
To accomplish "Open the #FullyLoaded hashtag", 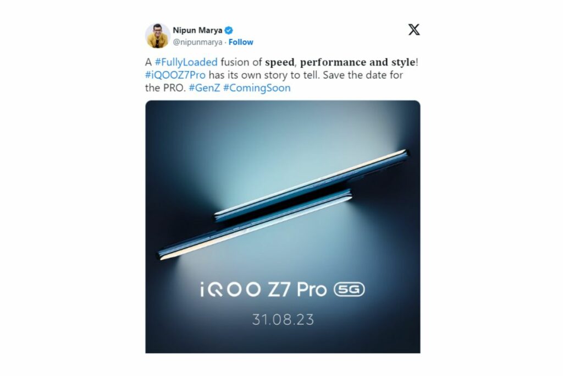I will click(186, 62).
